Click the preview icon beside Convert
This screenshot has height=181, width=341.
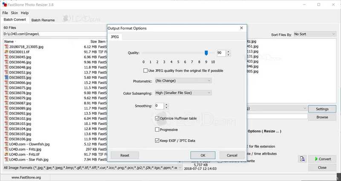pos(302,159)
